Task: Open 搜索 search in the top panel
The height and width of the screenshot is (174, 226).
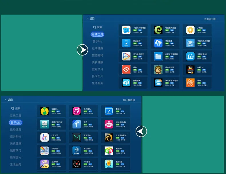Action: 98,27
